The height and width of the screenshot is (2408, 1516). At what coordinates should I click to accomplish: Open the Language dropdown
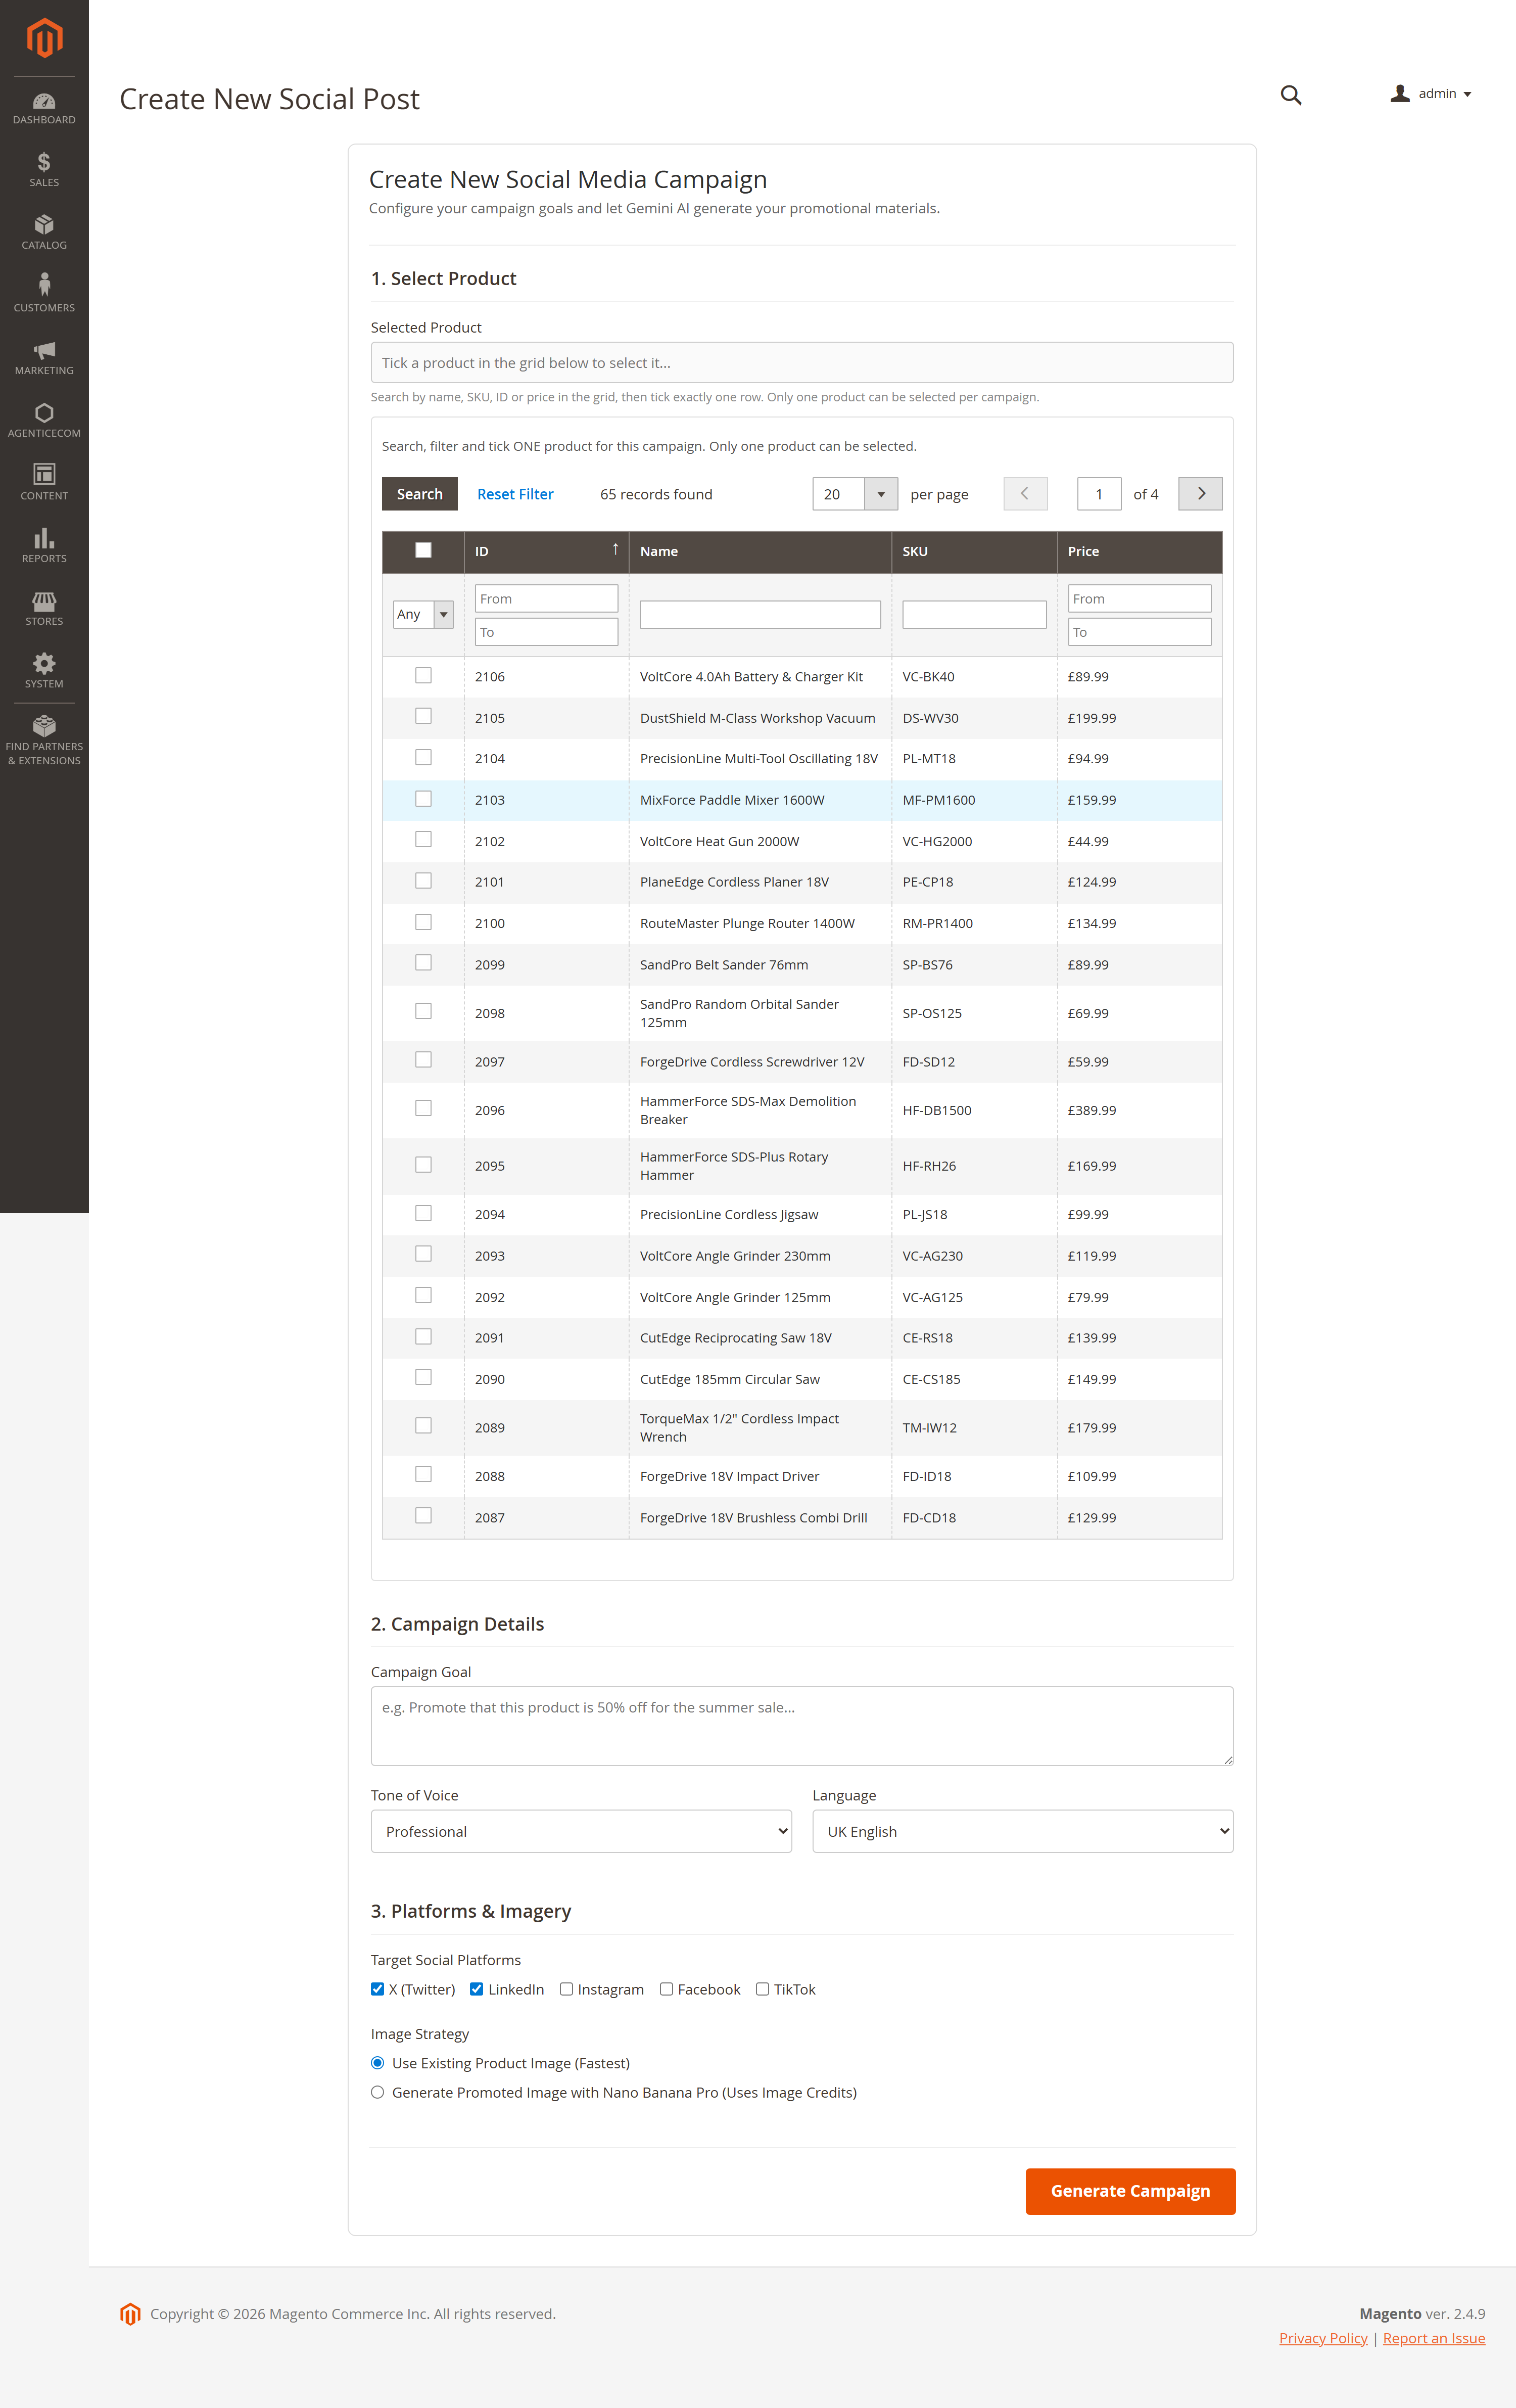pyautogui.click(x=1022, y=1831)
